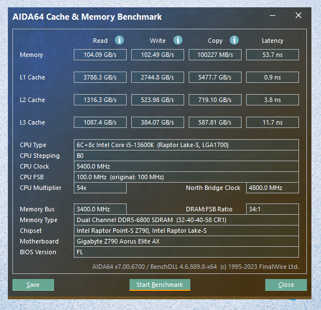Select the L3 Cache Copy value 587.81 GB/s
The height and width of the screenshot is (310, 321).
coord(215,122)
